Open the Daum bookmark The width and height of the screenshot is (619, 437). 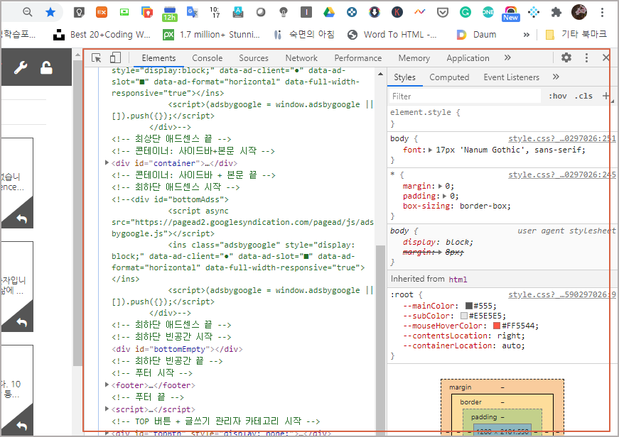tap(476, 35)
